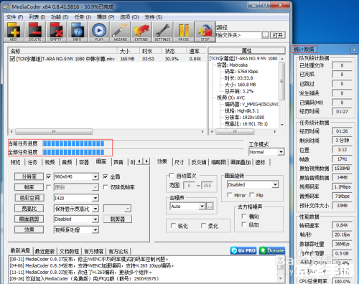The height and width of the screenshot is (284, 359).
Task: Open the 选项 (O) menu
Action: tap(129, 17)
